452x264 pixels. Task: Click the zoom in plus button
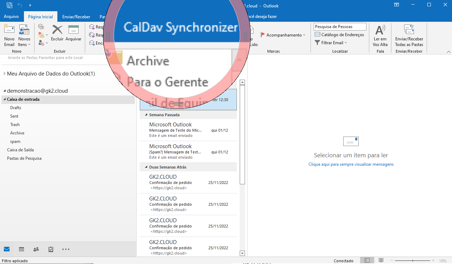coord(433,260)
